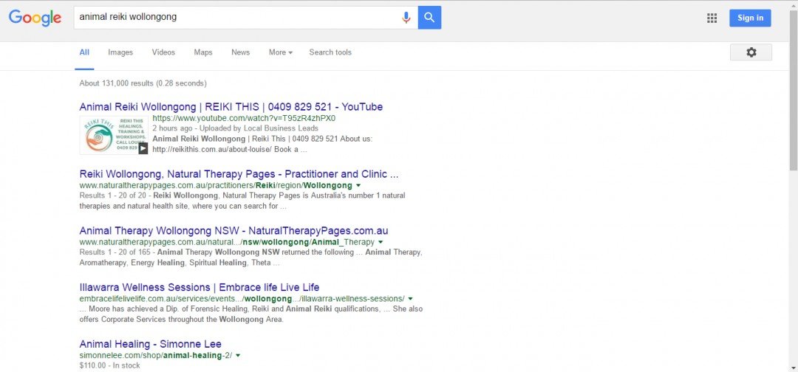Open Search tools
Viewport: 798px width, 372px height.
coord(330,52)
